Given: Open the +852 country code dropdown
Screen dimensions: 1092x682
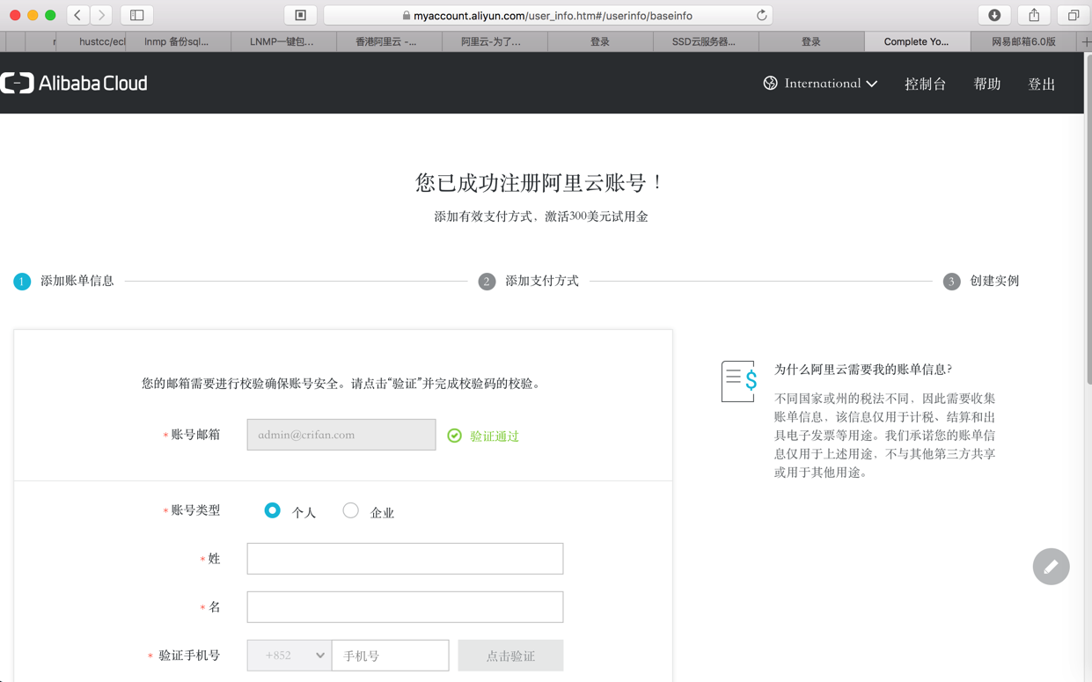Looking at the screenshot, I should point(289,656).
